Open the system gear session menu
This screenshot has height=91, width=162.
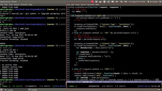click(x=160, y=2)
